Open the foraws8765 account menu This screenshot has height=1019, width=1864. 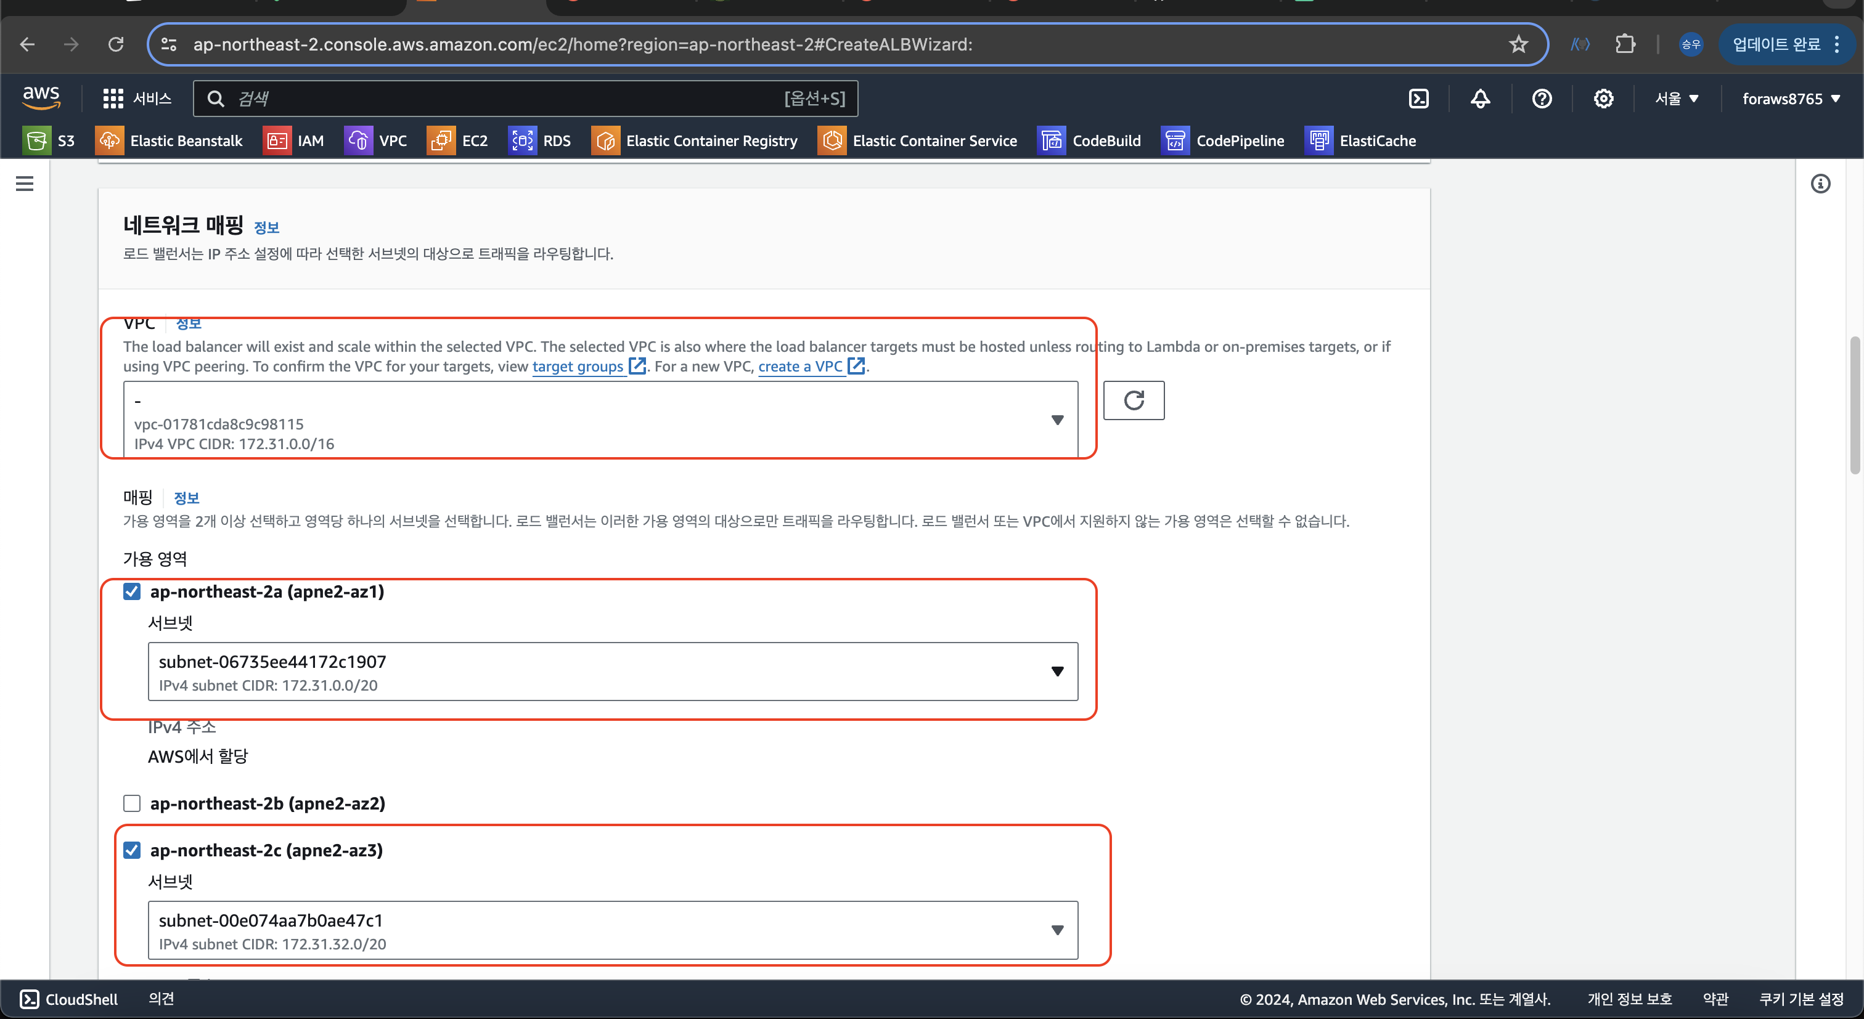(1790, 99)
